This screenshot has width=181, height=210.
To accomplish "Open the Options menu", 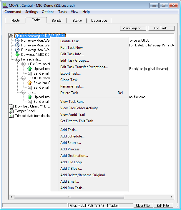I will pos(48,12).
